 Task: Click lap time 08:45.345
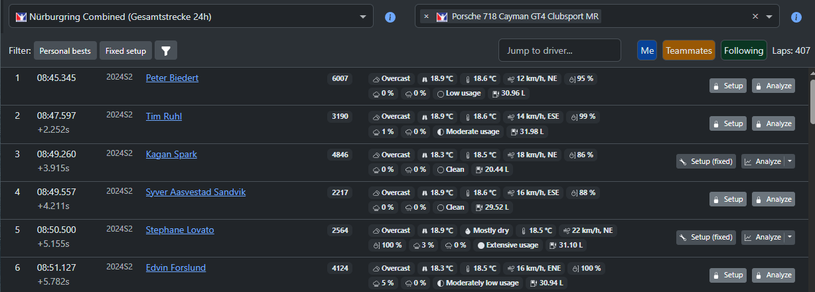coord(56,78)
